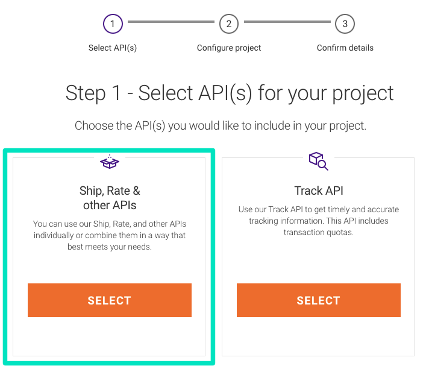The height and width of the screenshot is (369, 429).
Task: Click the progress line between steps 1 and 2
Action: coord(171,22)
